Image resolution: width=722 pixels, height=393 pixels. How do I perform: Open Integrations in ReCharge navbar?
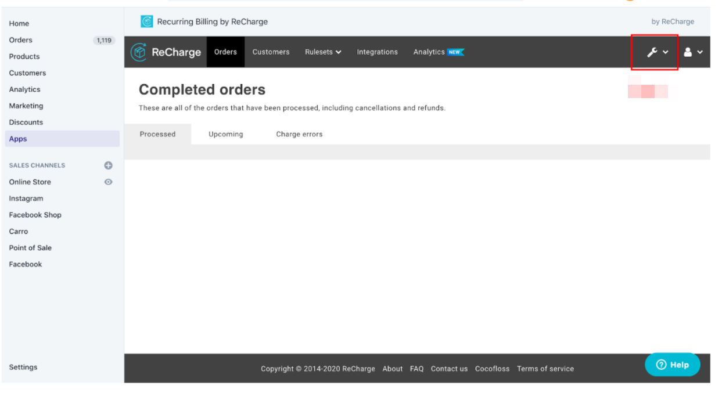377,52
